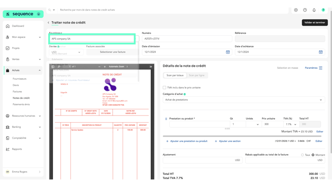This screenshot has width=332, height=187.
Task: Open Fournisseurs submenu item
Action: click(19, 79)
